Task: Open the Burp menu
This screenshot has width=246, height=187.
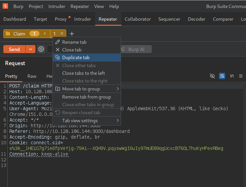Action: click(18, 6)
